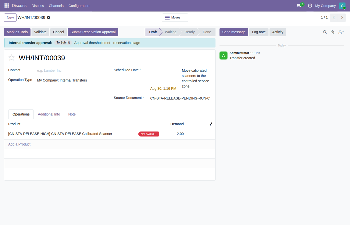Open the conversations chat bubble icon
Screen dimensions: 350x225
299,5
